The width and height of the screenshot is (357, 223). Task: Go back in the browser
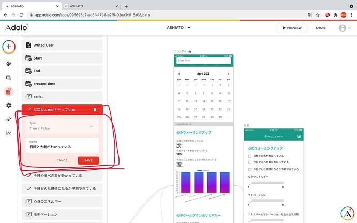(6, 15)
